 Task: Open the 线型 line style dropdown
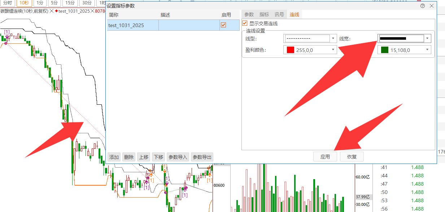point(333,39)
